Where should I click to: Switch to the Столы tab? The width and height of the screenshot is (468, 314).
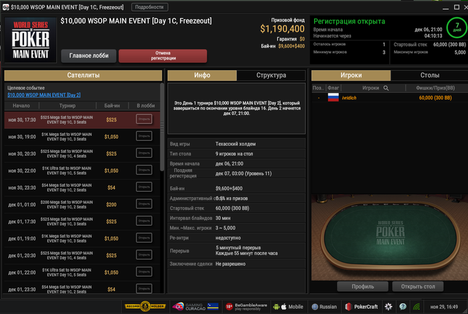pos(429,75)
